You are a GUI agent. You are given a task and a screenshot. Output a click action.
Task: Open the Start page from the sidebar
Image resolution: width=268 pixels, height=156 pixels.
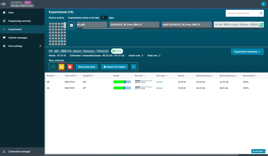[x=22, y=13]
